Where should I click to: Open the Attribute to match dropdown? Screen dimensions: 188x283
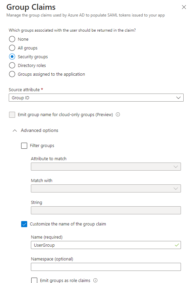pos(106,167)
